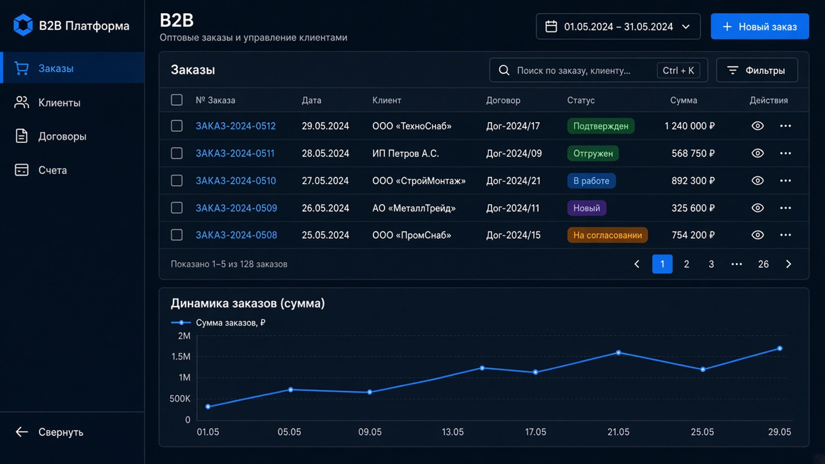Check the box for ЗАКАЗ-2024-0510
Image resolution: width=825 pixels, height=464 pixels.
click(x=176, y=180)
